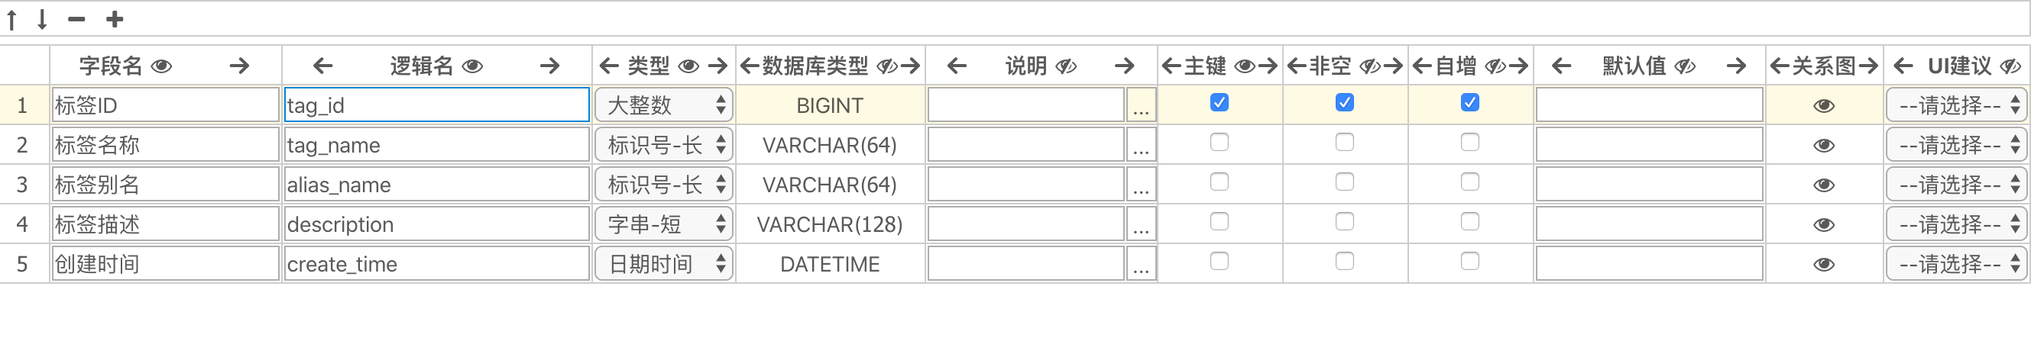
Task: Click the minus icon to delete row
Action: click(76, 19)
